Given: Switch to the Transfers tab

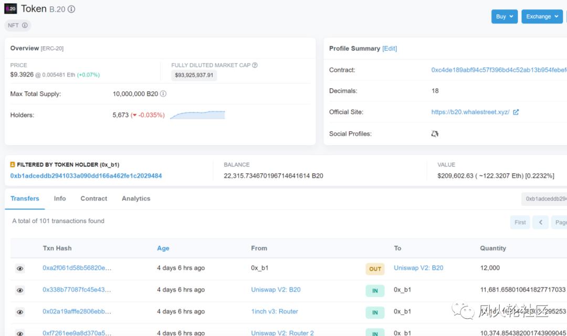Looking at the screenshot, I should [25, 198].
